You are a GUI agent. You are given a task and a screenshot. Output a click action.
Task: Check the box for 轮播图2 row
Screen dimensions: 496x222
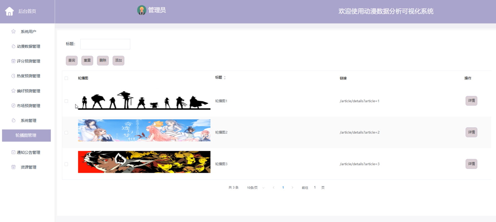point(66,133)
